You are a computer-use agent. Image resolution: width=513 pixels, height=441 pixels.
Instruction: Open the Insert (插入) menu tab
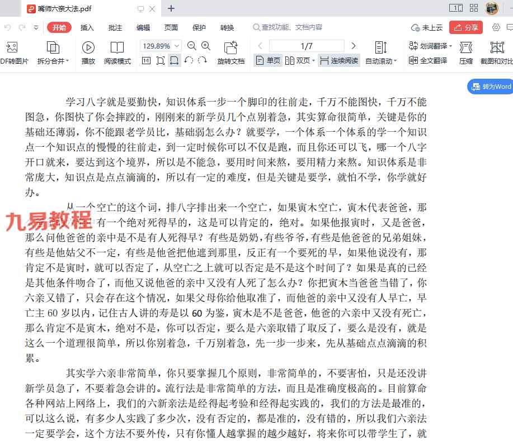click(87, 27)
